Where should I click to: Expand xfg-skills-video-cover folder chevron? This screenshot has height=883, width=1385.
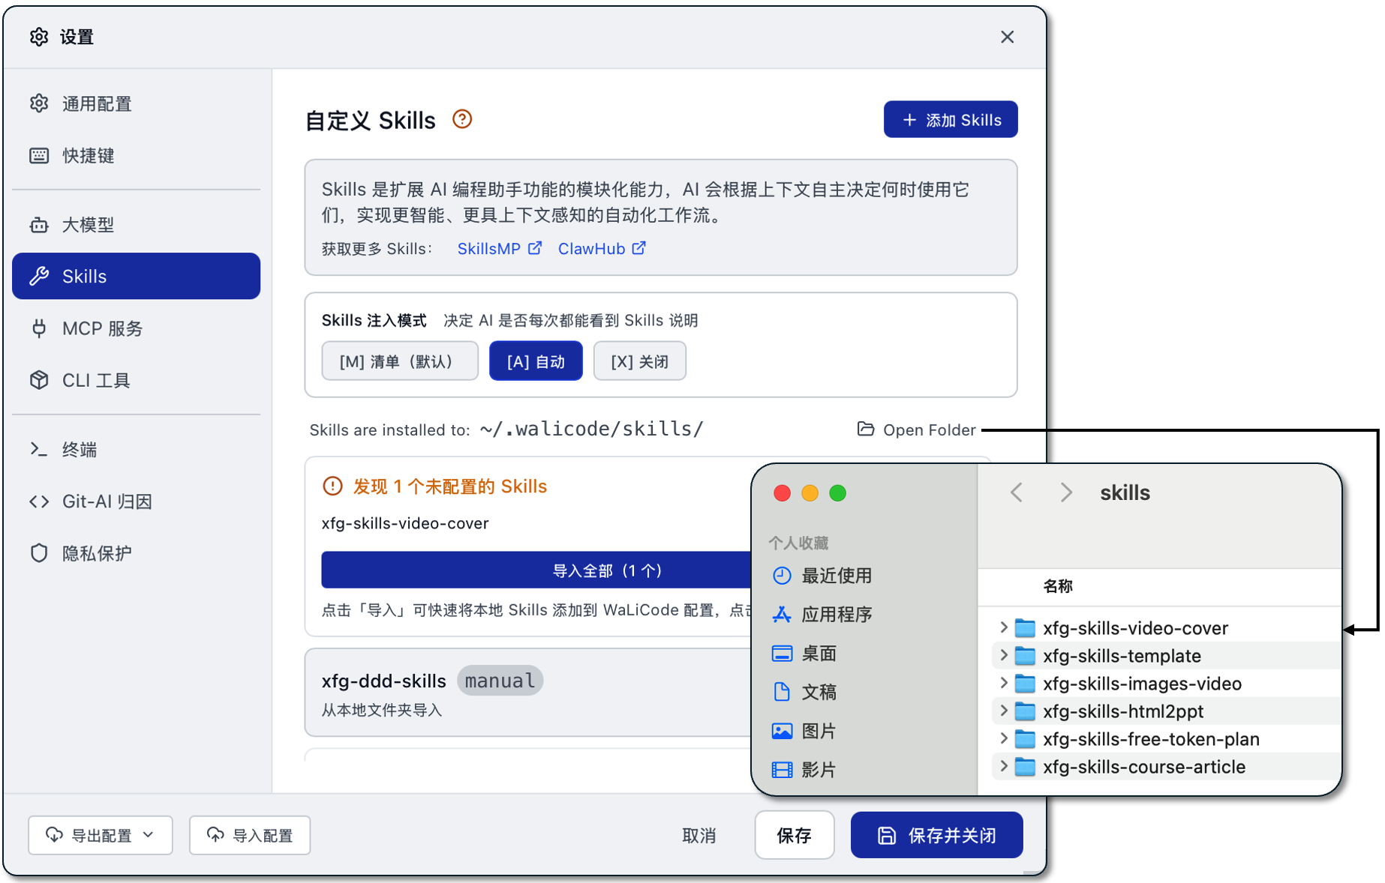pyautogui.click(x=1003, y=627)
